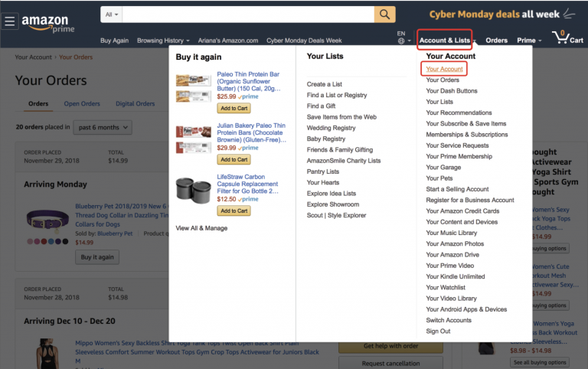
Task: Open Your Subscribe & Save Items
Action: [466, 123]
